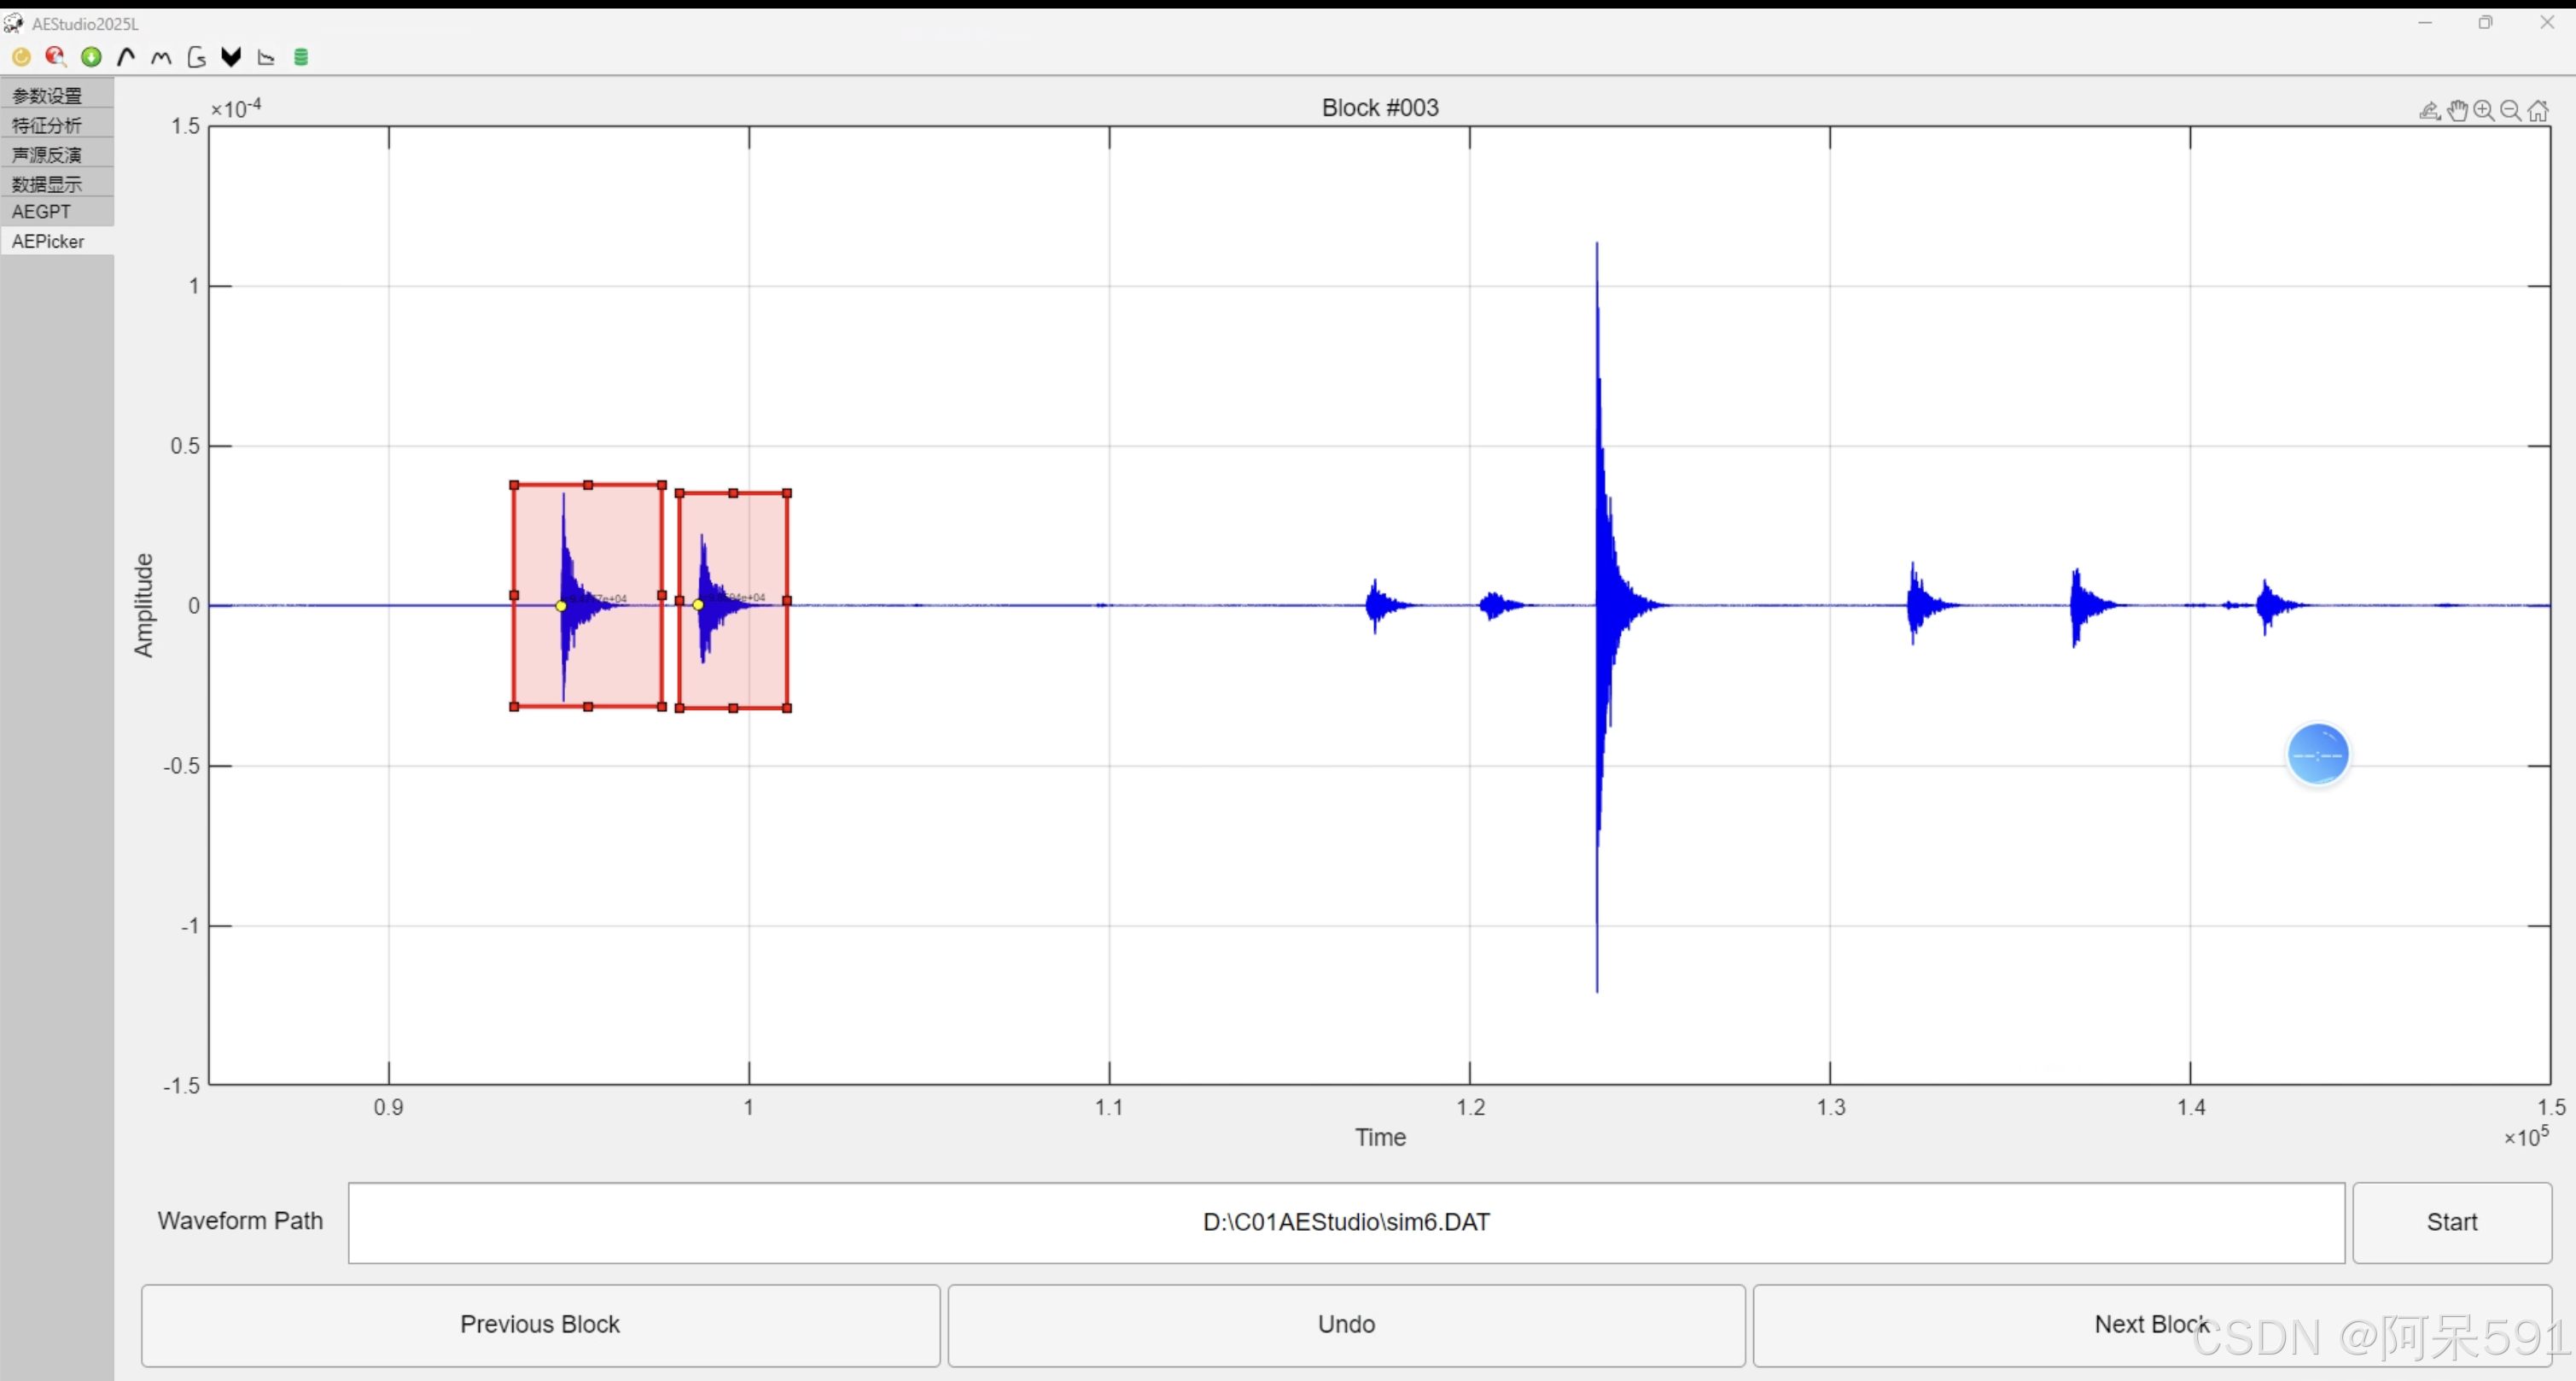Screen dimensions: 2576x1381
Task: Click the single-peak curve toolbar icon
Action: click(126, 57)
